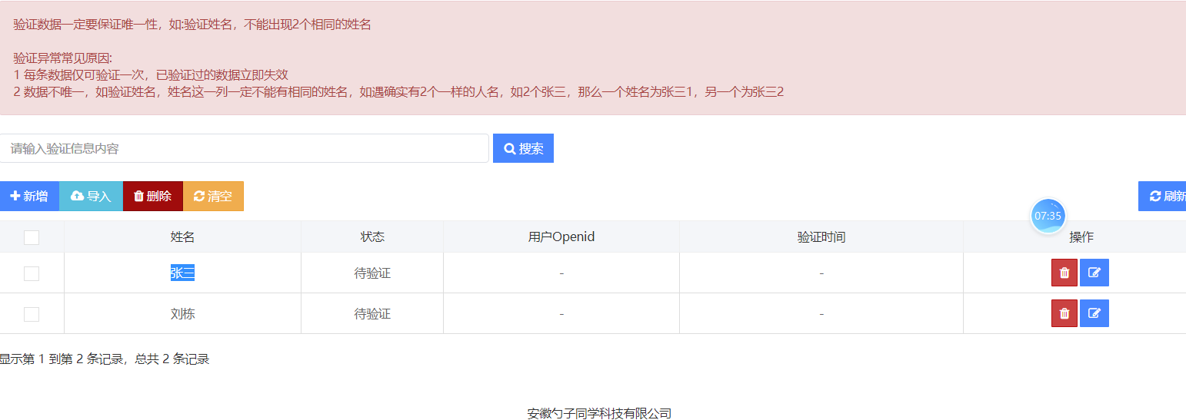The height and width of the screenshot is (420, 1186).
Task: Delete 刘栋 row with trash icon
Action: (1064, 313)
